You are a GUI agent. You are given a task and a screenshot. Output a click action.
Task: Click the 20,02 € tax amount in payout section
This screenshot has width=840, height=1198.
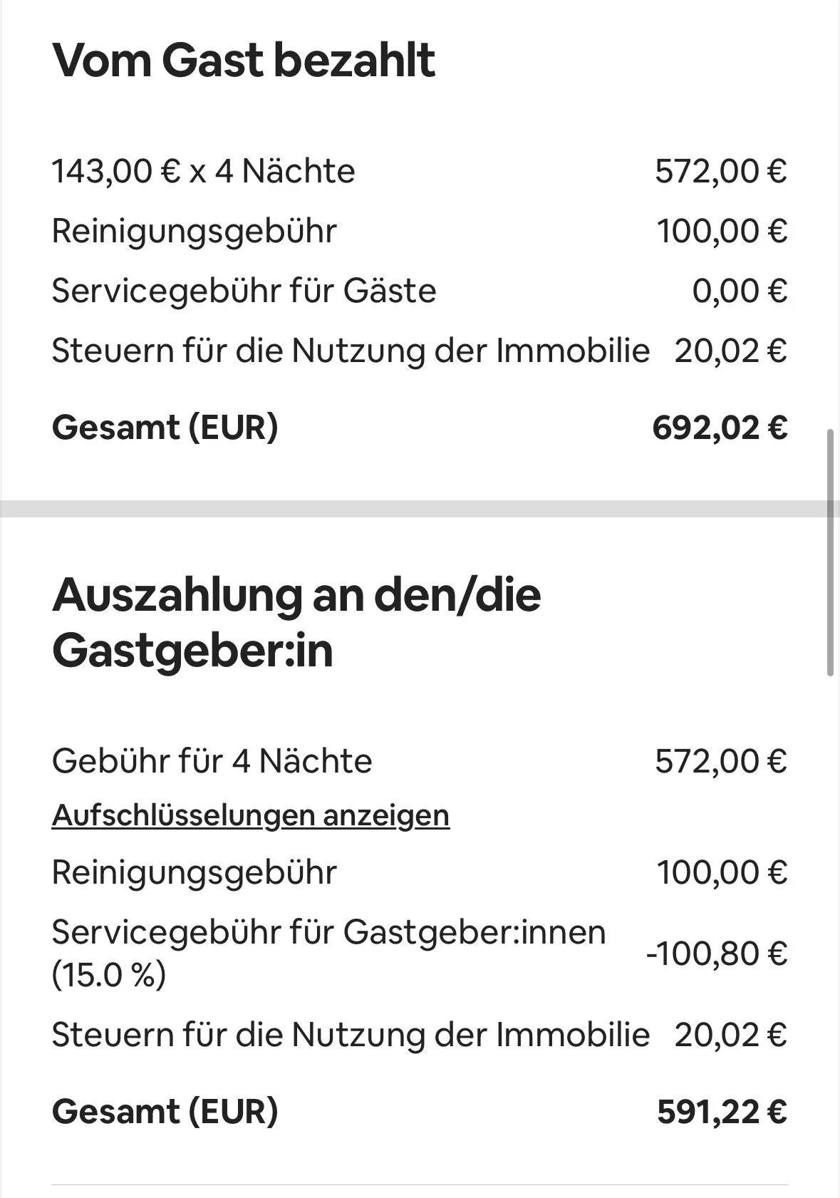(x=731, y=1035)
